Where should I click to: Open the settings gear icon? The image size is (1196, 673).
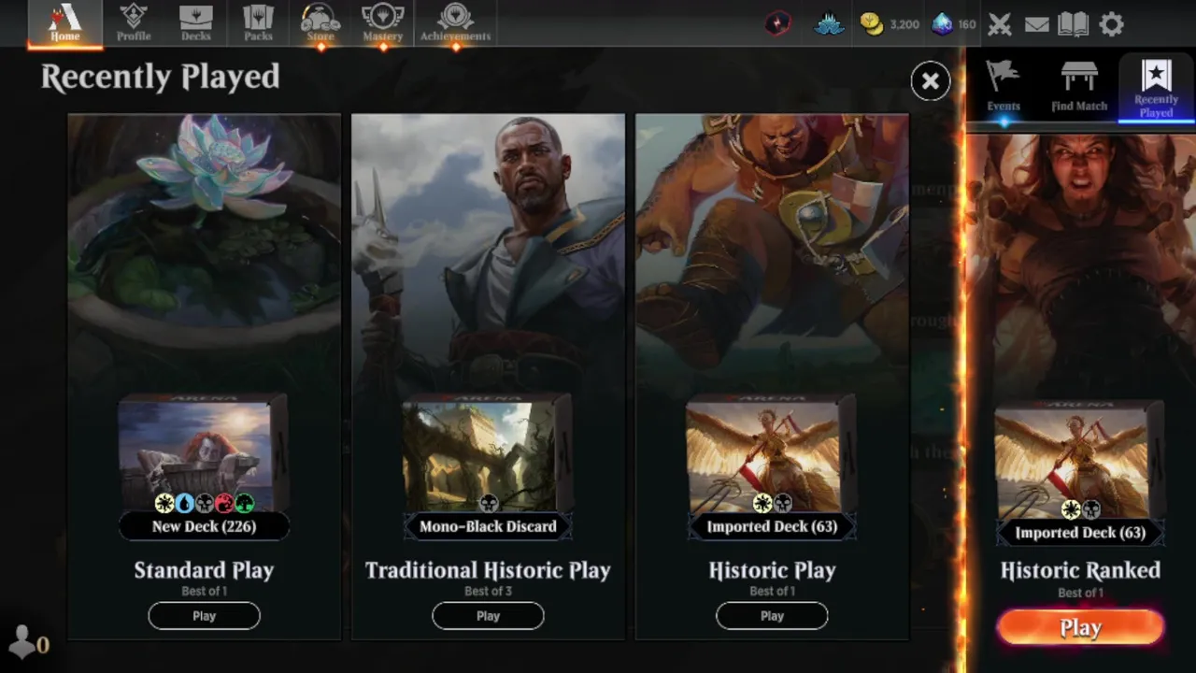[1111, 24]
